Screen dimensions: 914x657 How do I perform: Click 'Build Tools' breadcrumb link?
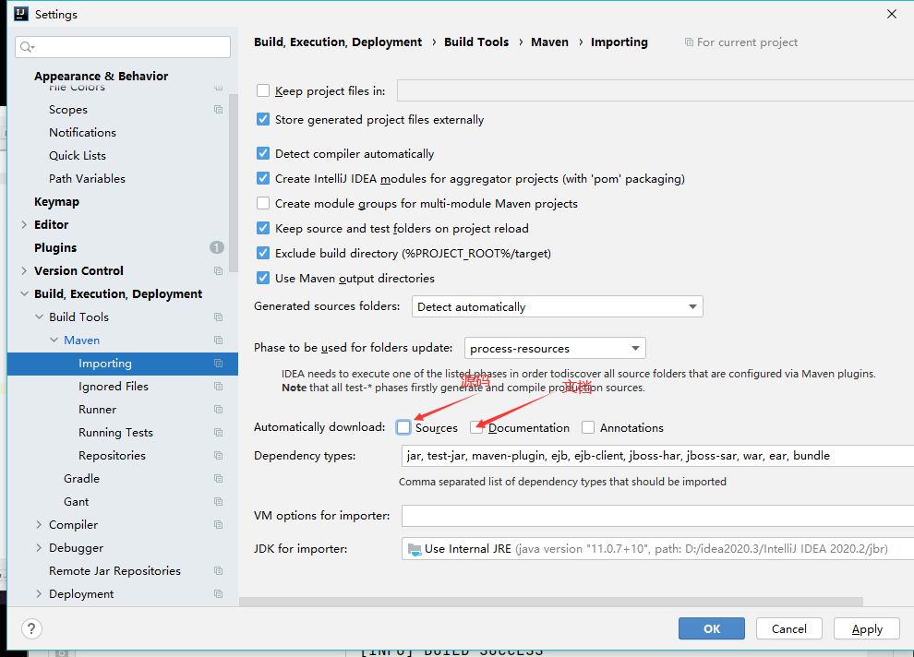point(476,42)
